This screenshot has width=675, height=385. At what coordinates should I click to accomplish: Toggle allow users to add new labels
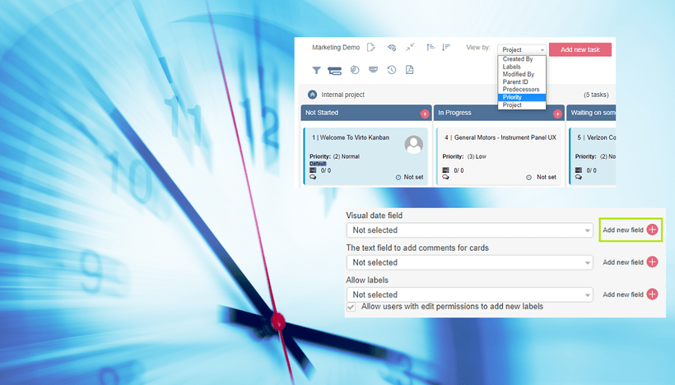pyautogui.click(x=351, y=307)
